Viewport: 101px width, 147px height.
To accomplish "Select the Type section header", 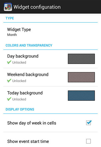I will [10, 18].
